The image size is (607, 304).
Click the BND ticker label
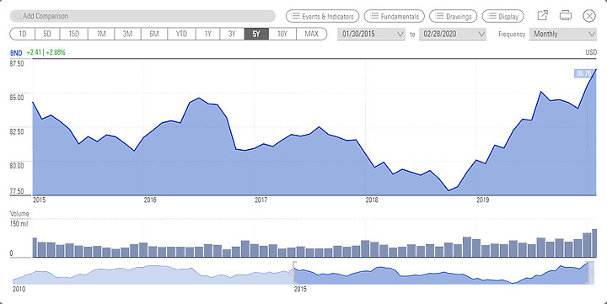tap(16, 53)
